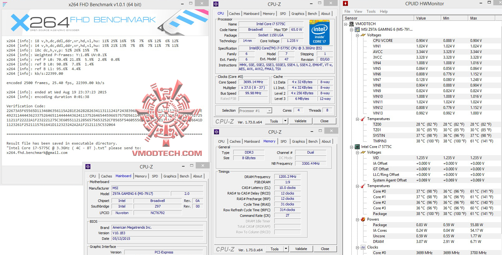Click the NB Frequency value 3300.4 MHz
The image size is (502, 255).
tap(311, 163)
